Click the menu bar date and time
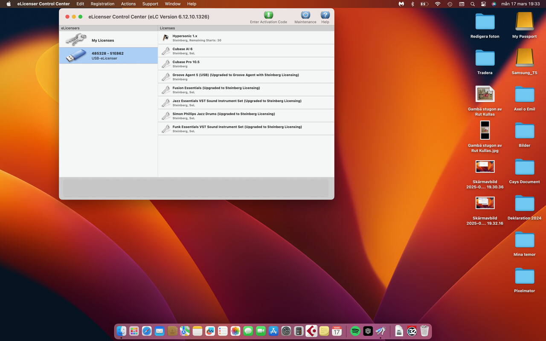546x341 pixels. coord(520,4)
